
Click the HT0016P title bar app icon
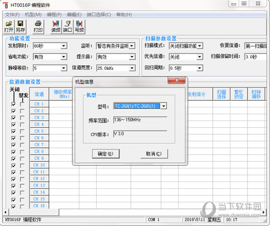click(6, 5)
